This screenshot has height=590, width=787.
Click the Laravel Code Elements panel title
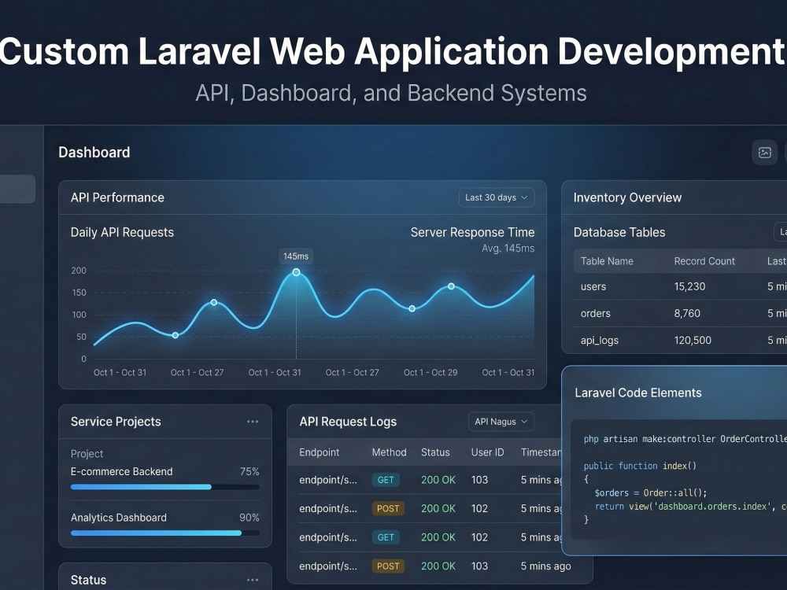[638, 393]
